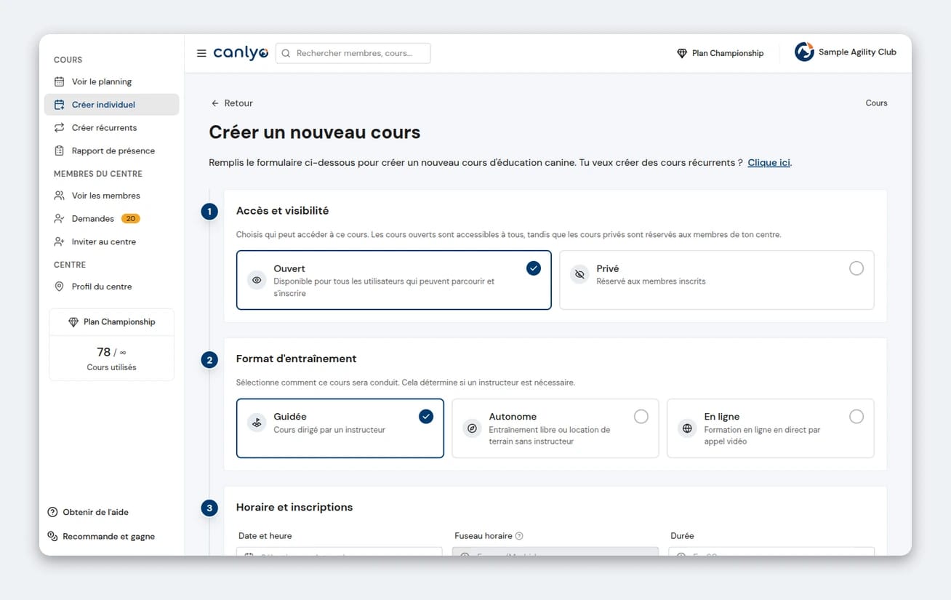This screenshot has height=600, width=951.
Task: Click the help circle icon for Obtenir de l'aide
Action: point(52,512)
